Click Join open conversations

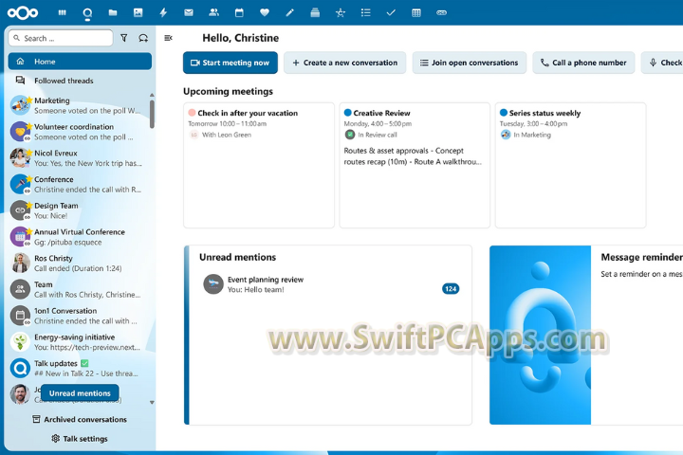(x=470, y=63)
